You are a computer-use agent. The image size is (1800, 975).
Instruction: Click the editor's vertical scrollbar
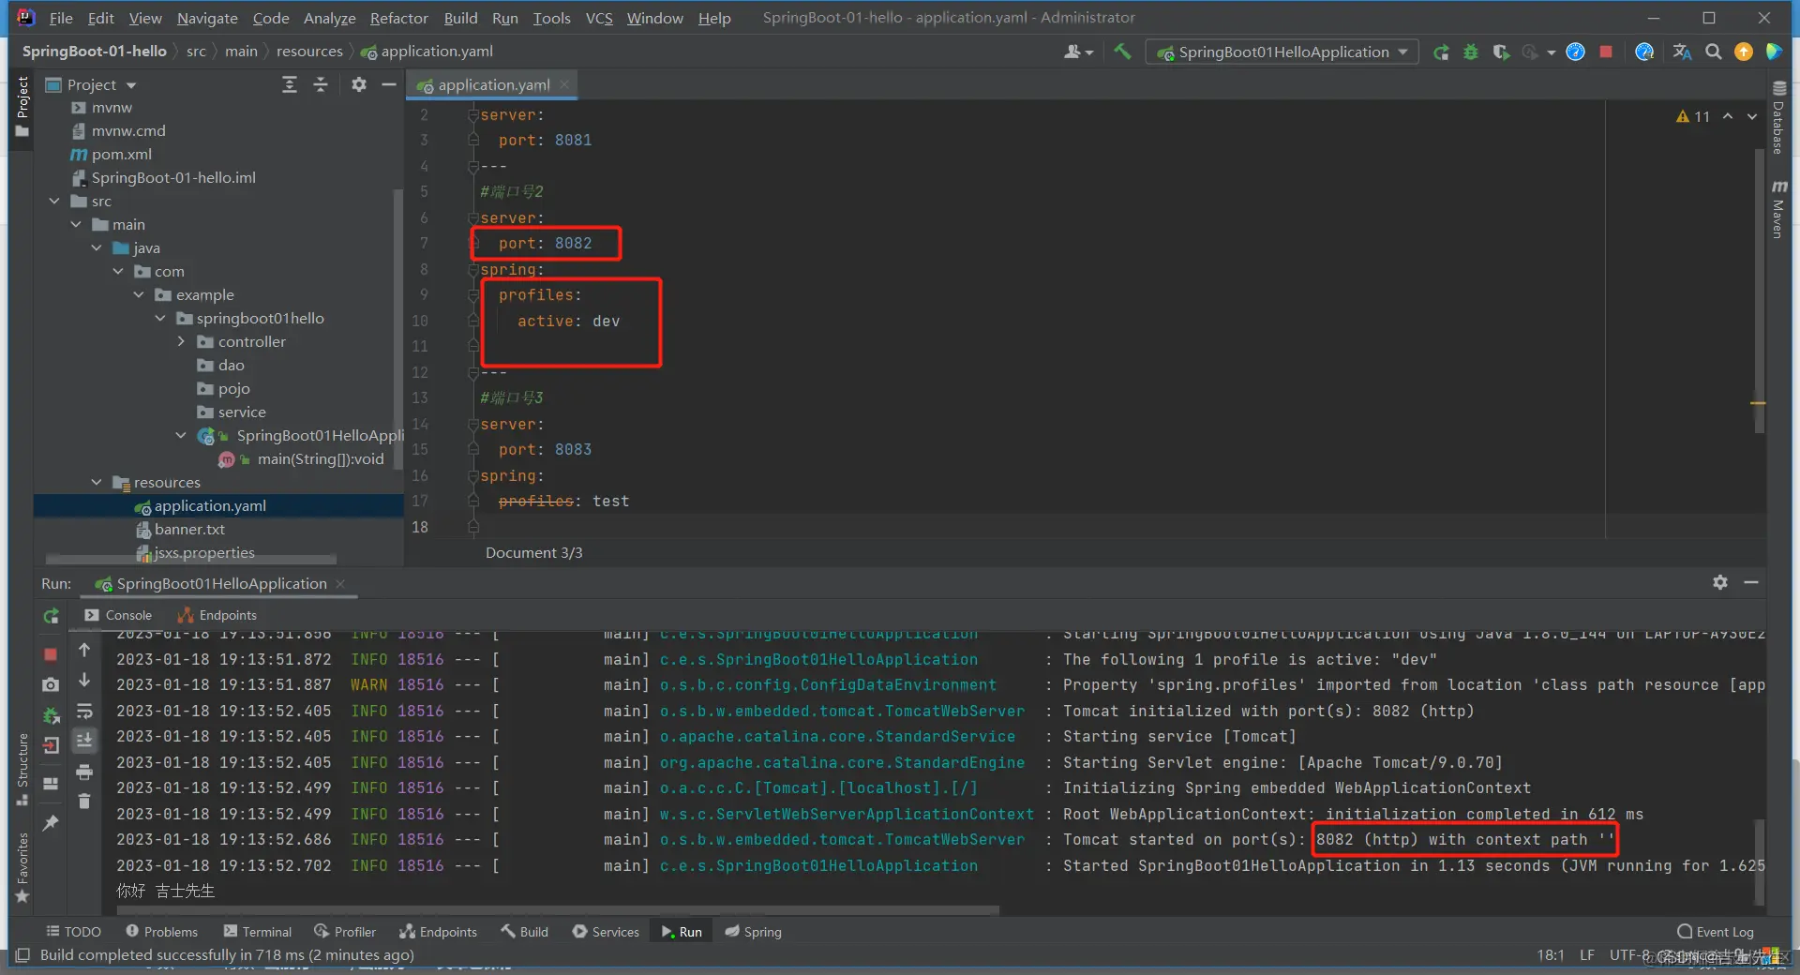tap(1760, 291)
